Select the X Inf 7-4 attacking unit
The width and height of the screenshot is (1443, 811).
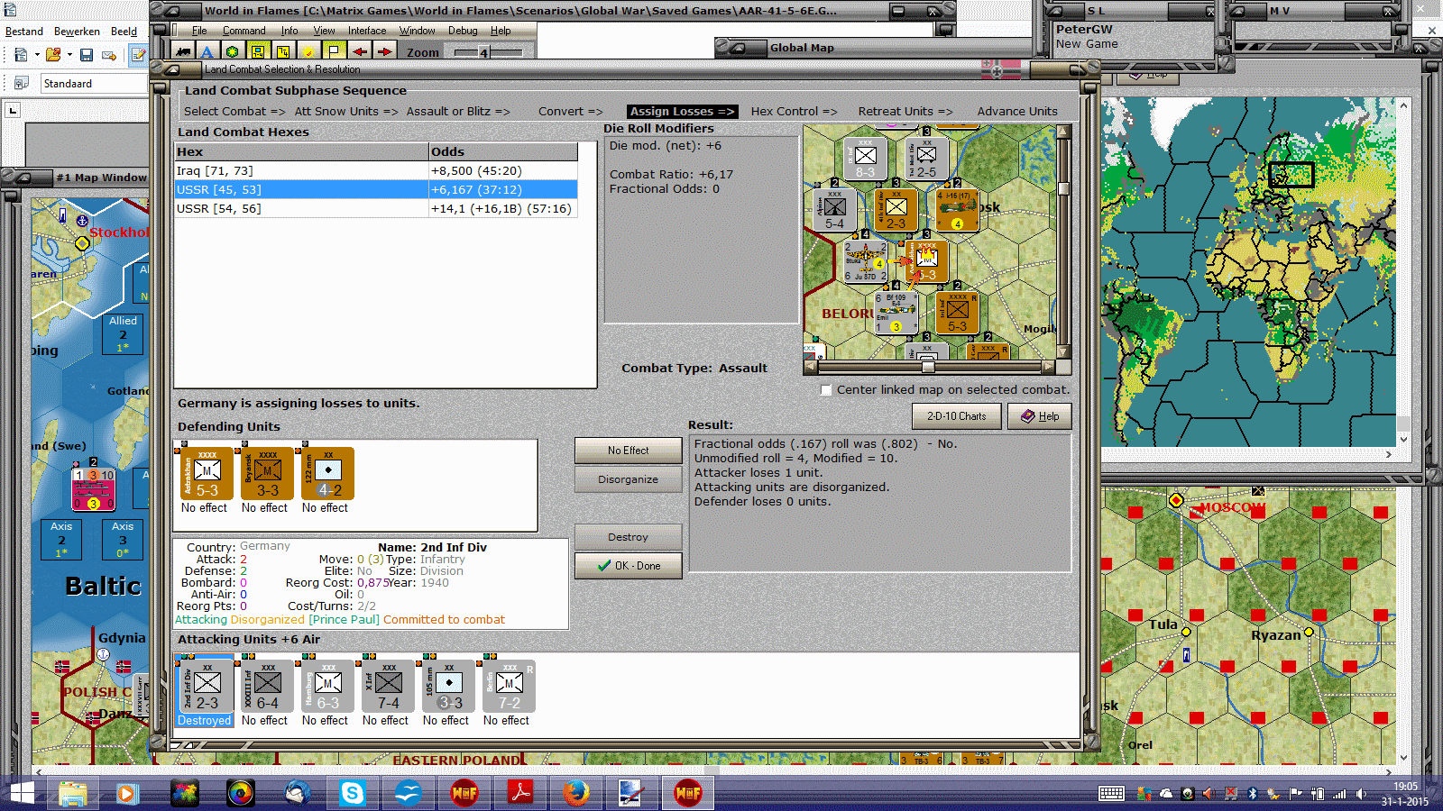[x=388, y=687]
